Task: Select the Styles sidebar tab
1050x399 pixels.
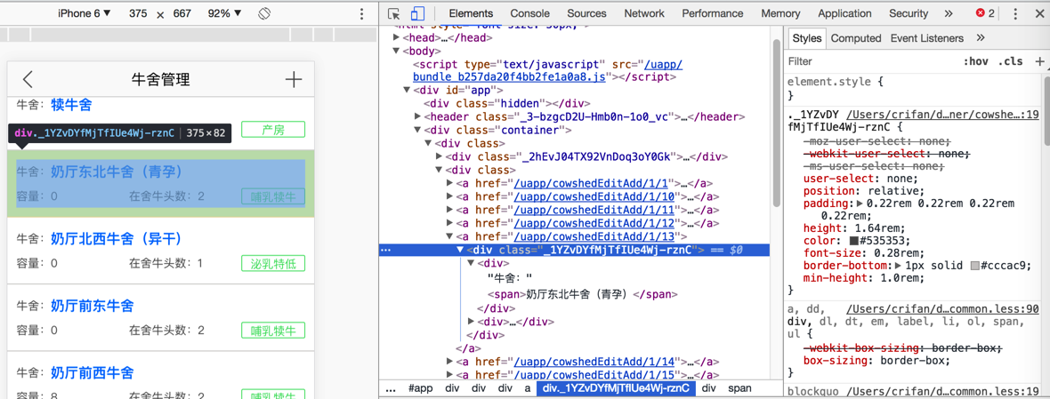Action: click(x=806, y=38)
